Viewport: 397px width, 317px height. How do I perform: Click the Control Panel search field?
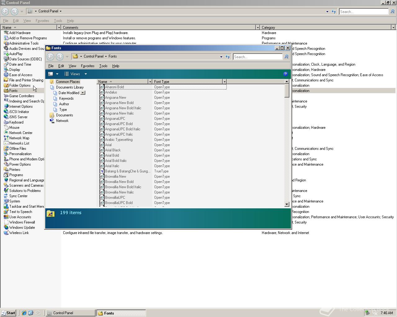click(x=364, y=12)
